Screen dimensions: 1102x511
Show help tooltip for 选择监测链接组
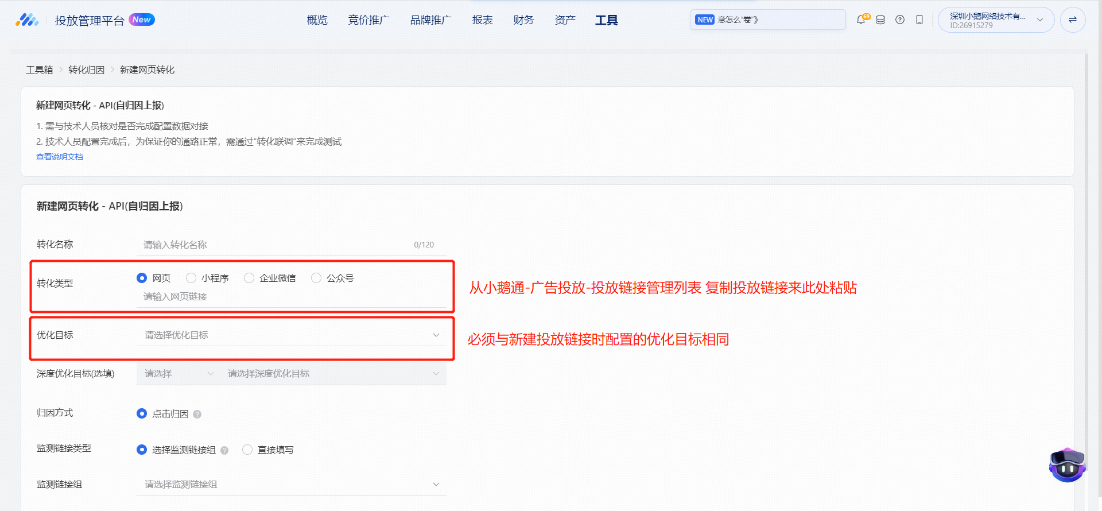224,450
